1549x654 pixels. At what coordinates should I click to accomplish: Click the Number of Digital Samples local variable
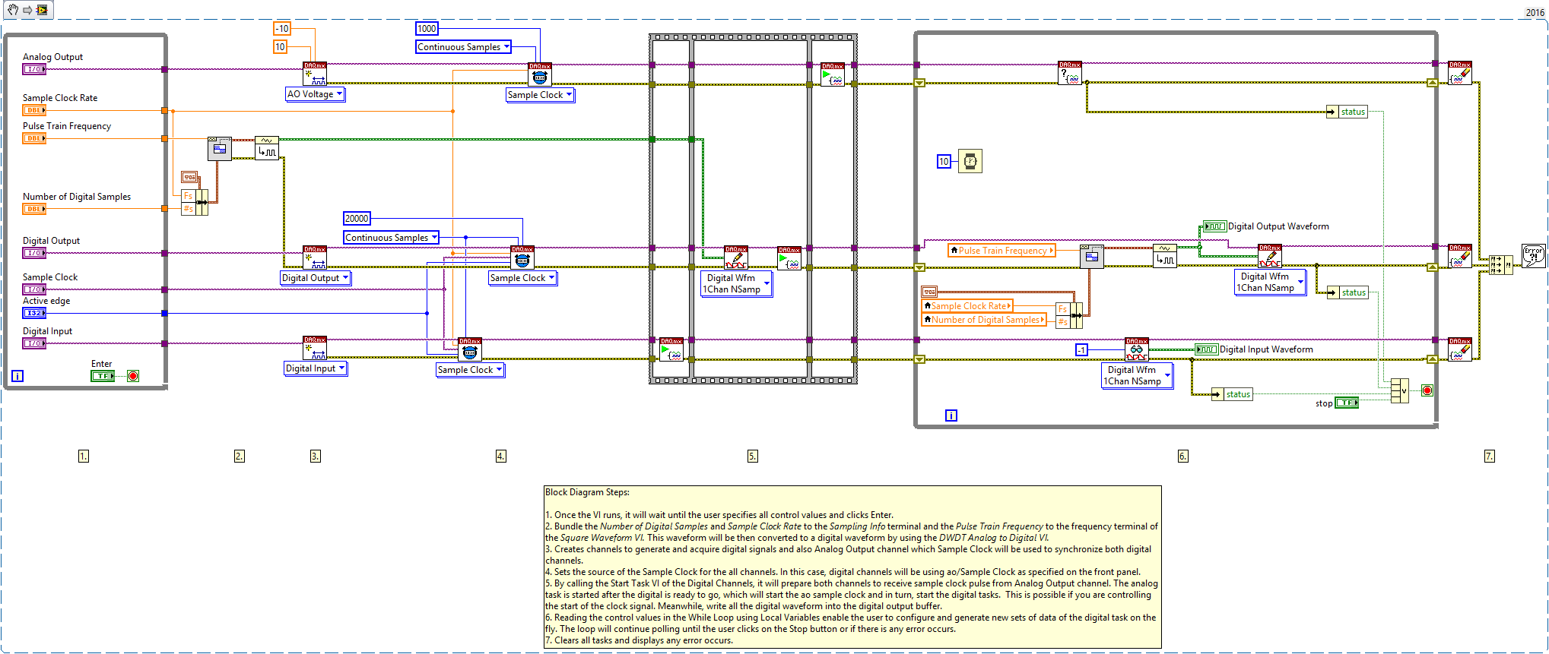point(984,320)
